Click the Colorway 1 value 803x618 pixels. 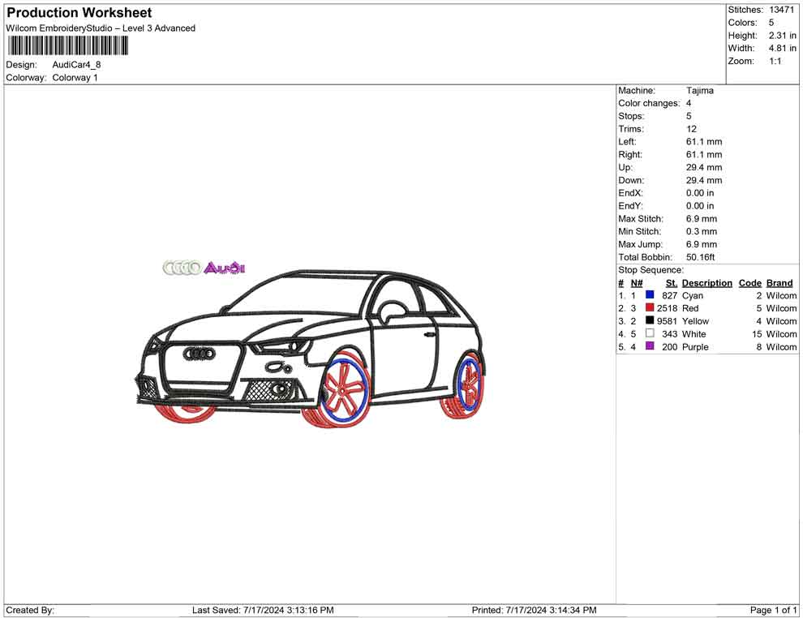click(75, 78)
